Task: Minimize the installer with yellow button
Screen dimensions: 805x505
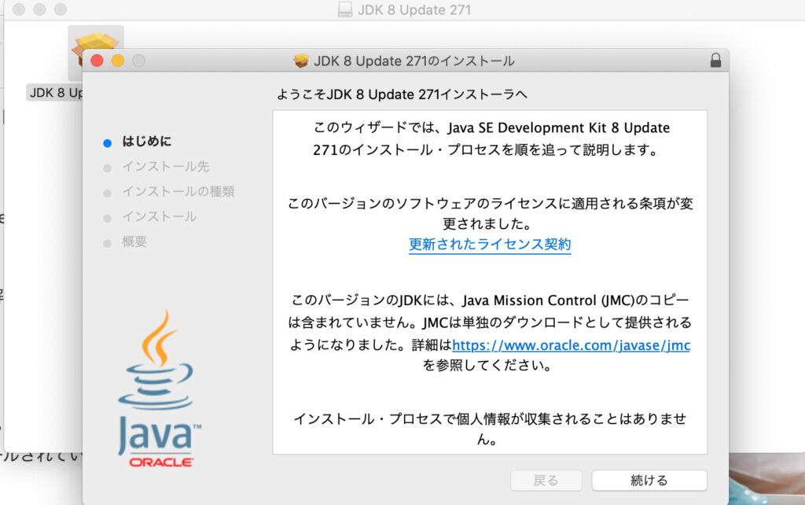Action: pos(118,61)
